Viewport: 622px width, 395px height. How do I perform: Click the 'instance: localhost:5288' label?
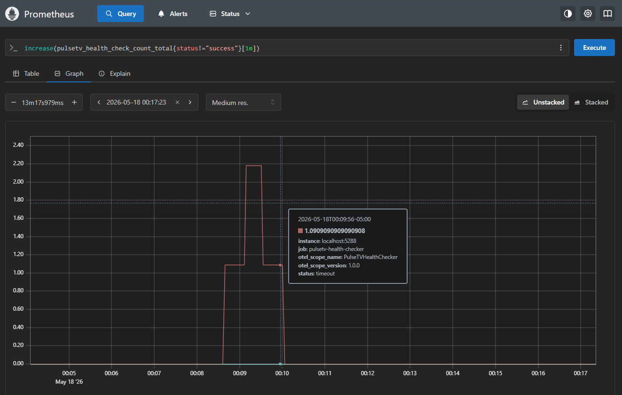coord(327,241)
